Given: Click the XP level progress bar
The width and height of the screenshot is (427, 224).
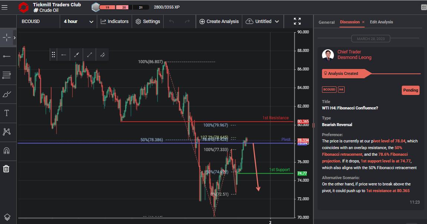Looking at the screenshot, I should (x=124, y=7).
